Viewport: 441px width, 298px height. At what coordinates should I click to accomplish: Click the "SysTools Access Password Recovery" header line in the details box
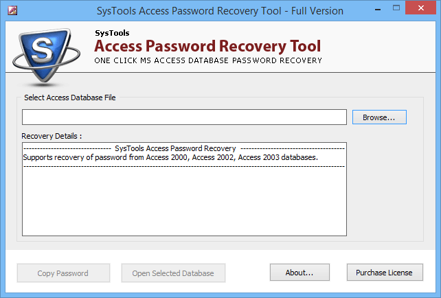175,148
